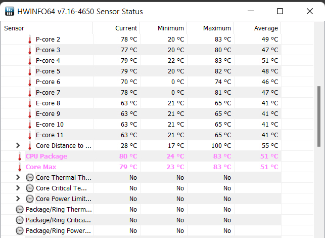
Task: Expand the Core Critical Temperature group
Action: 18,188
